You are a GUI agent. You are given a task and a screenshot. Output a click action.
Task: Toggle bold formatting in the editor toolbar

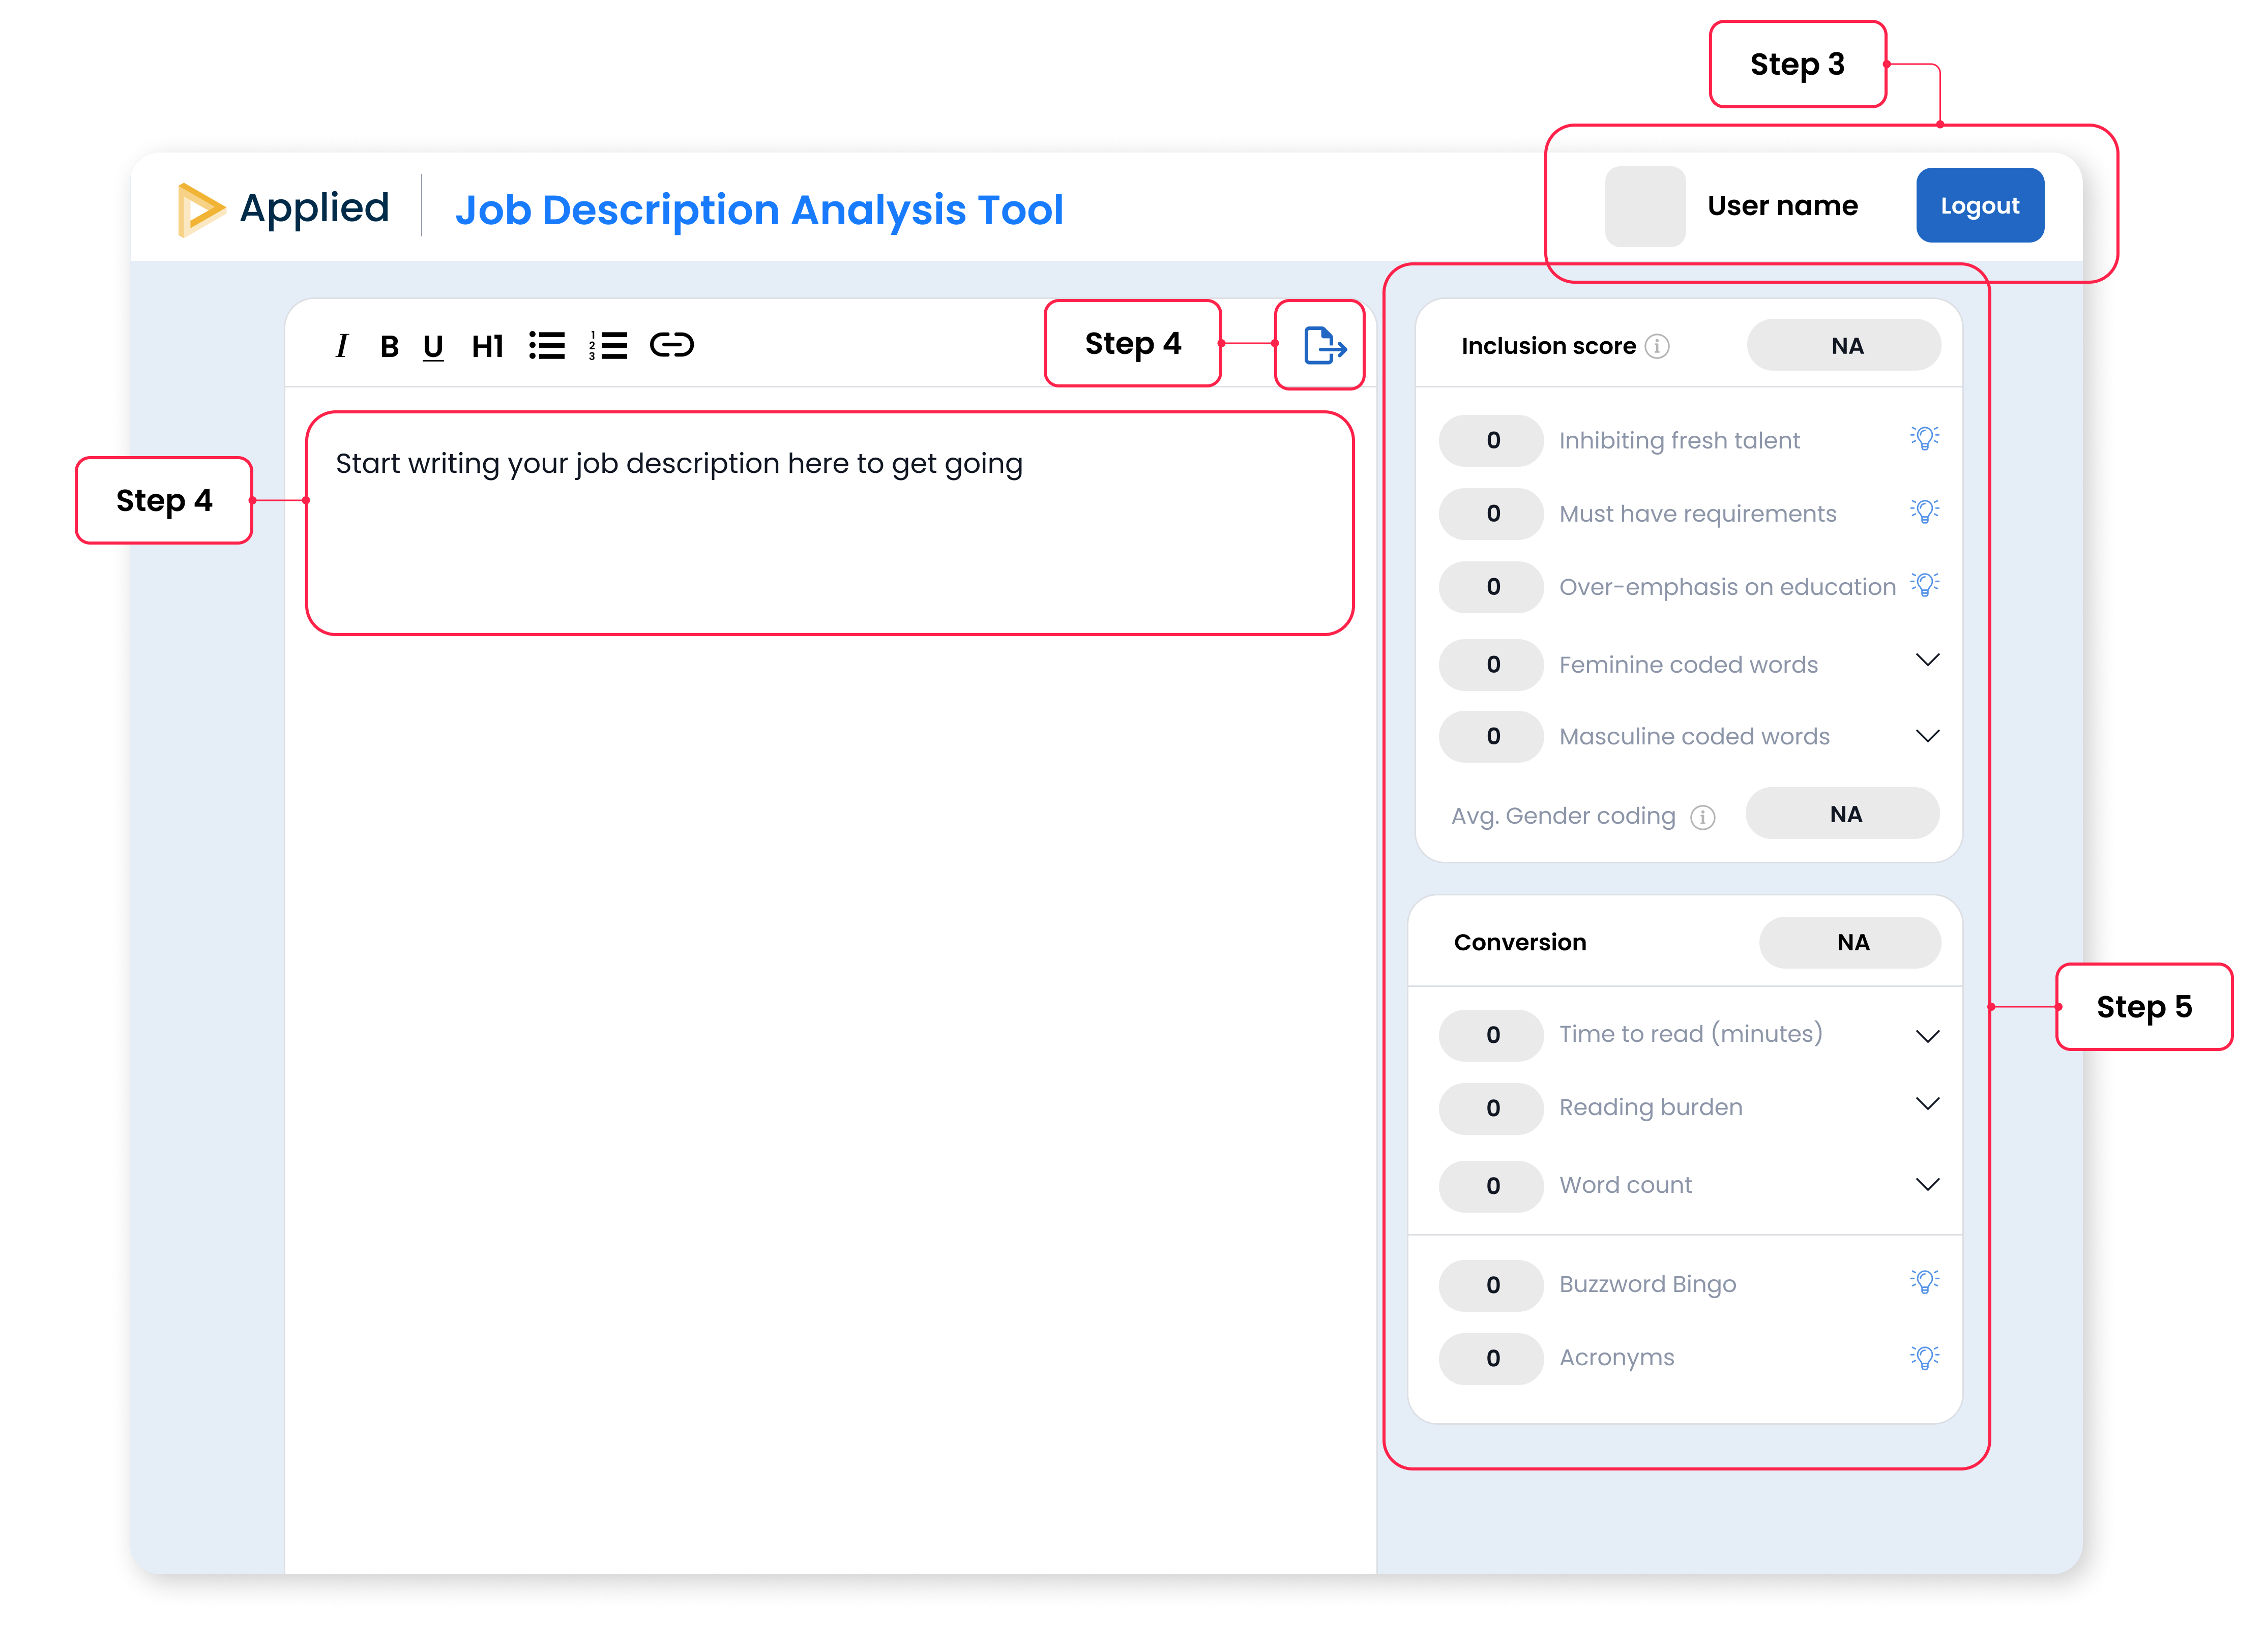[x=389, y=346]
